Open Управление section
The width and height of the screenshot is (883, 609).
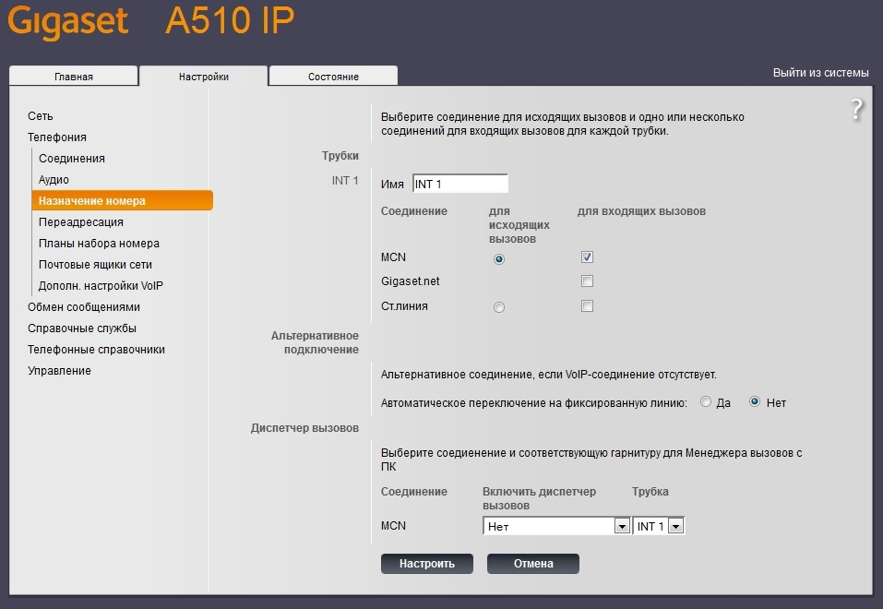click(x=59, y=371)
